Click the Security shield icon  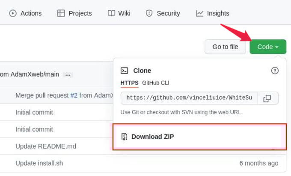[149, 13]
